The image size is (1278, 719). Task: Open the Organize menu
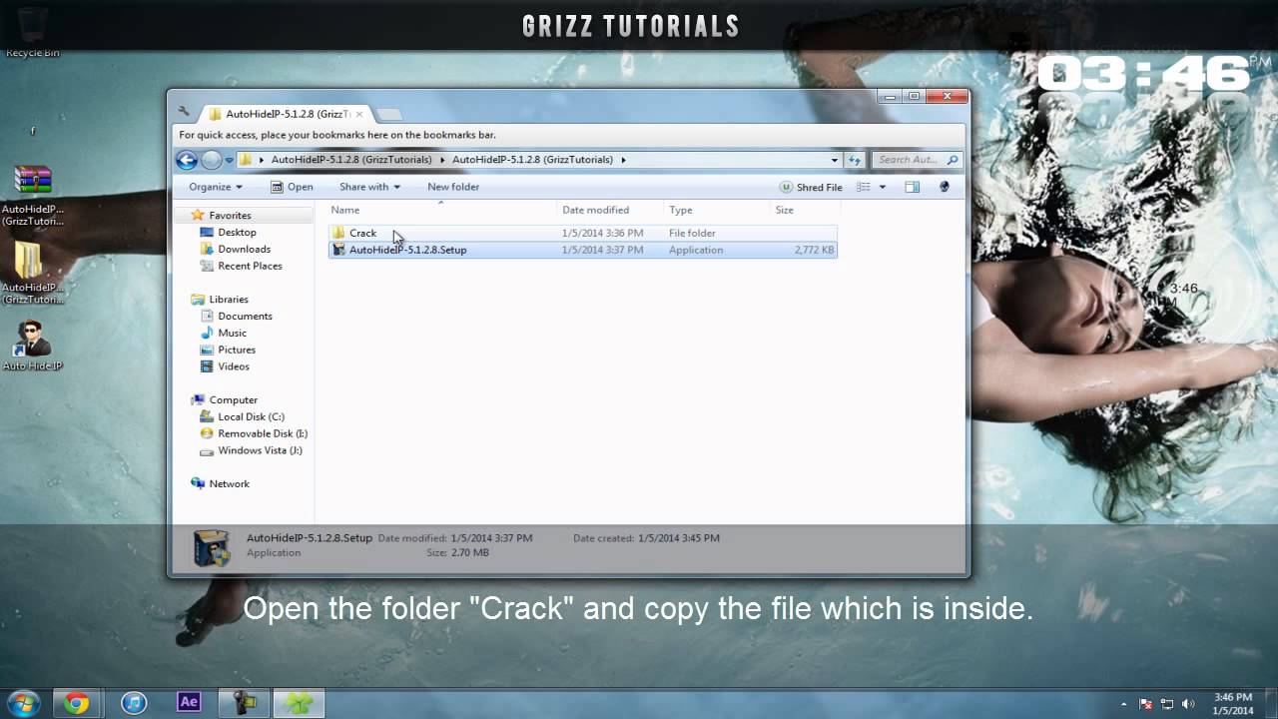216,187
